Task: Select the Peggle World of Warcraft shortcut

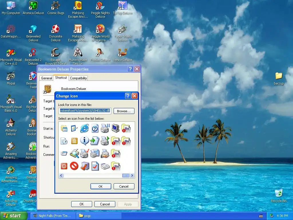Action: click(x=100, y=33)
